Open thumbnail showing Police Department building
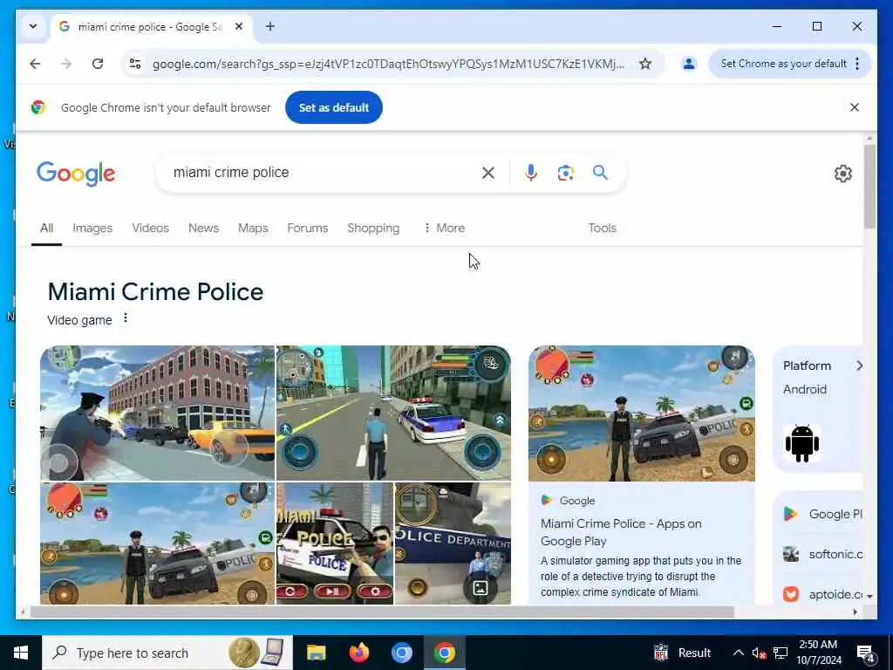 (453, 543)
